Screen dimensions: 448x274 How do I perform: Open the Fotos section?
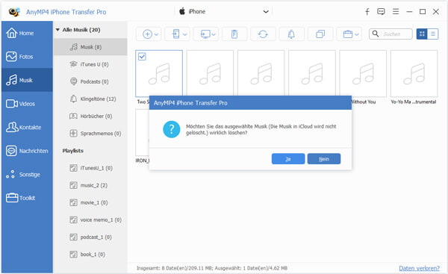(27, 57)
